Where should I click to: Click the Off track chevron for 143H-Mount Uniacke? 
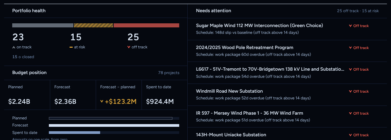(350, 135)
